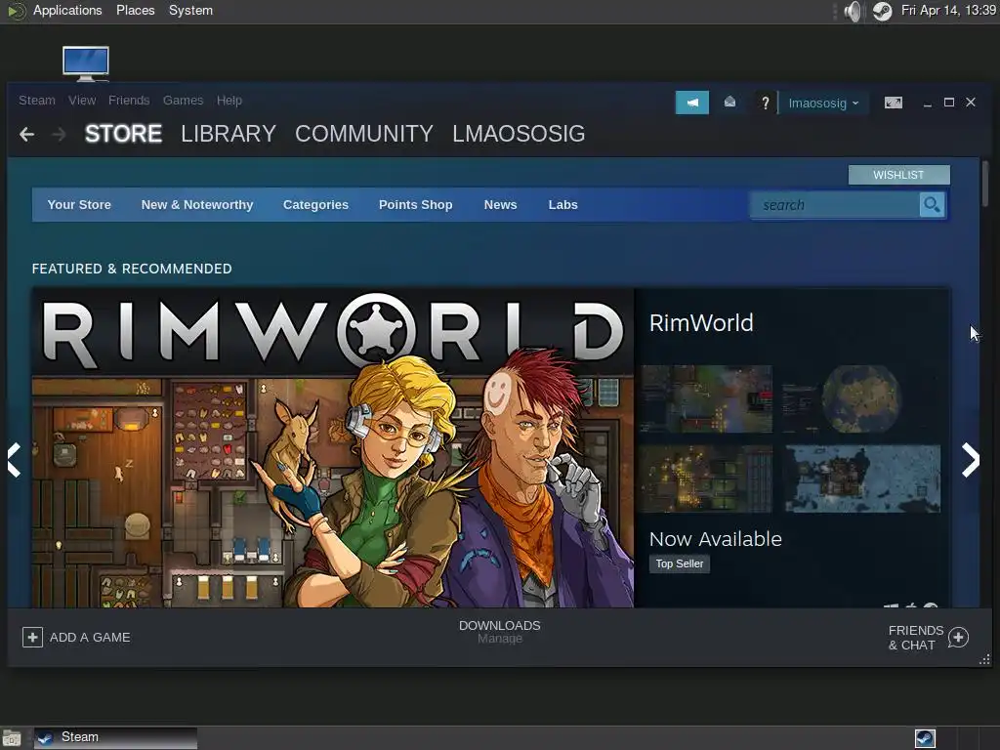Click the store page vertical scrollbar

coord(985,184)
